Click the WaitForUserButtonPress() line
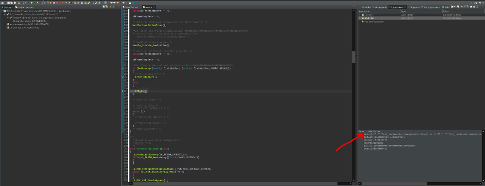 (149, 25)
